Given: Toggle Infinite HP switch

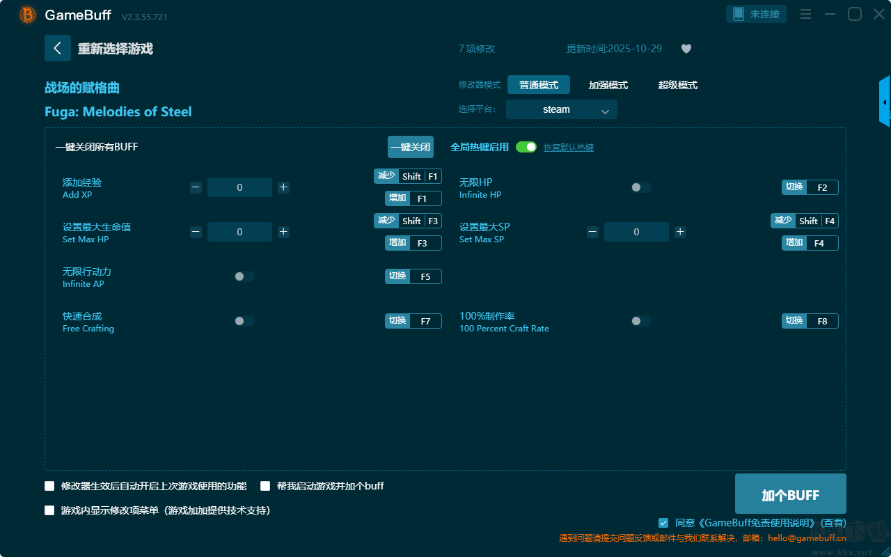Looking at the screenshot, I should [641, 187].
